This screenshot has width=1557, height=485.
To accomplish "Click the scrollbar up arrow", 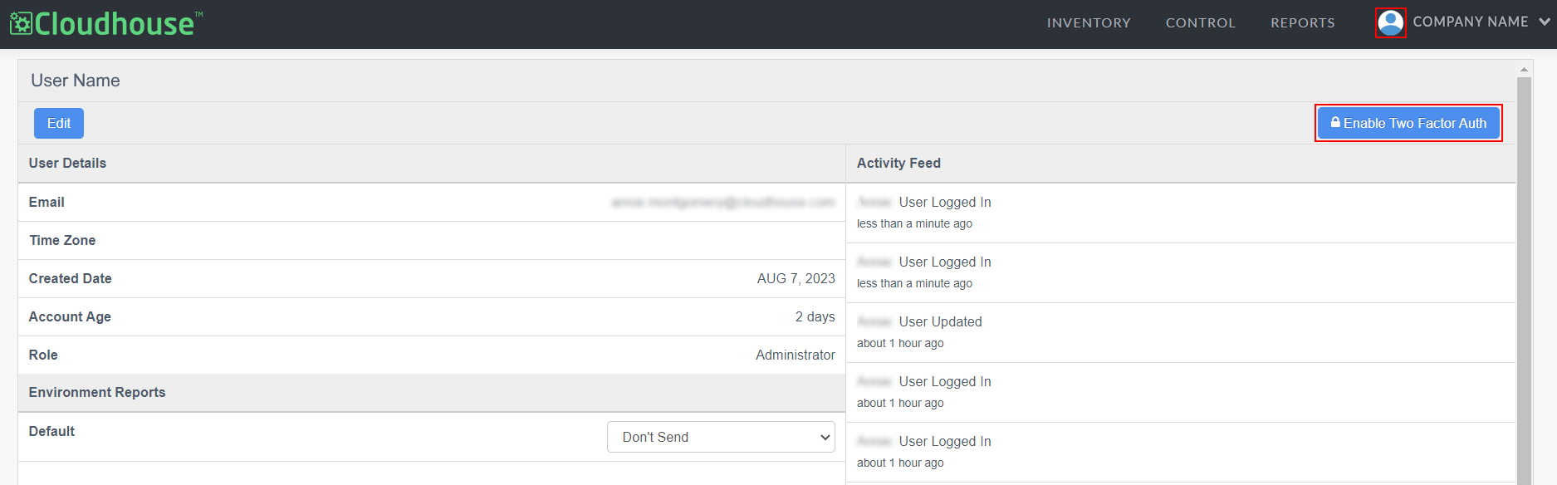I will [1524, 69].
